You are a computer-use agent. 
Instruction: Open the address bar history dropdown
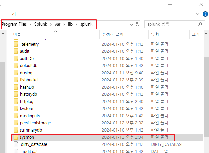(131, 25)
